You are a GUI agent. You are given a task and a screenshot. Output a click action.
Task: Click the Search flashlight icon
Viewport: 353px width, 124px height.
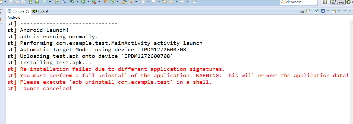point(131,2)
